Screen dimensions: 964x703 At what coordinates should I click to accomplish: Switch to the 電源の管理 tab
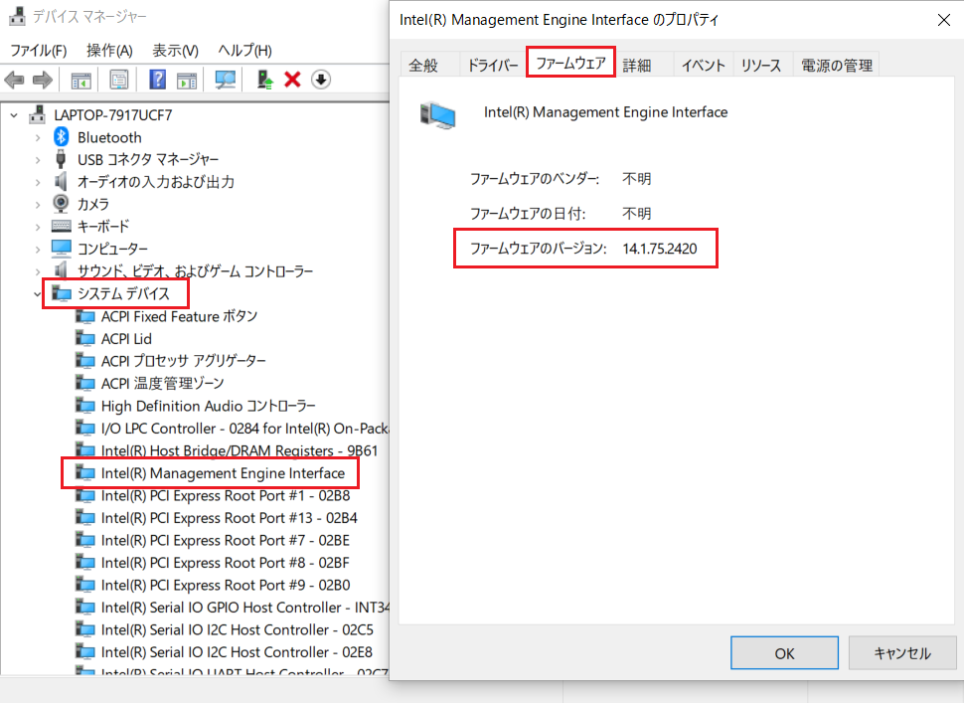coord(837,66)
